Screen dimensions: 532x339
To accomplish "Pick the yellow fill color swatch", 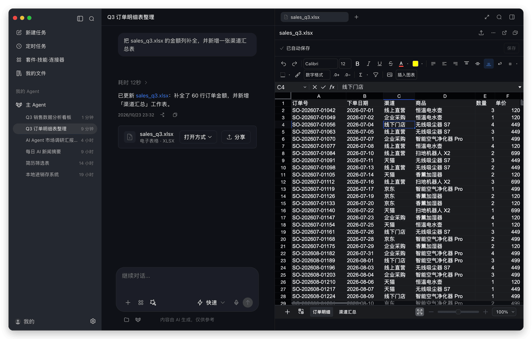I will click(415, 64).
